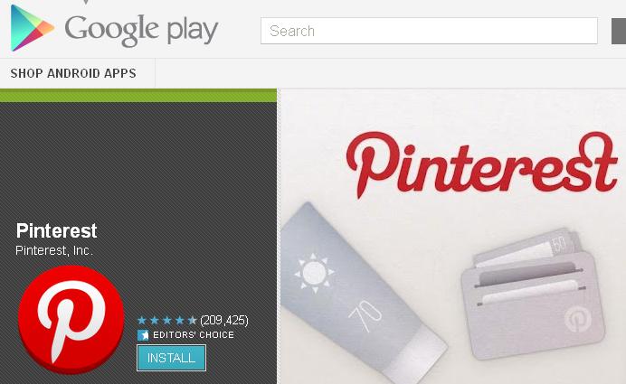
Task: Click the Editors' Choice badge icon
Action: tap(143, 335)
